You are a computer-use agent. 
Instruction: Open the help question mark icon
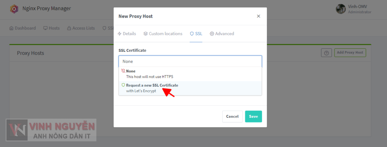pos(326,53)
